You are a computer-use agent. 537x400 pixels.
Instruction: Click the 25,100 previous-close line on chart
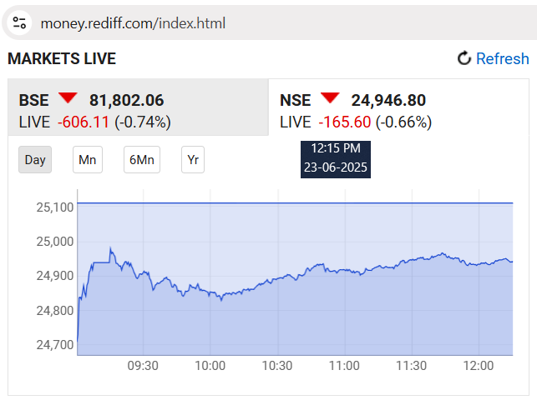[295, 202]
